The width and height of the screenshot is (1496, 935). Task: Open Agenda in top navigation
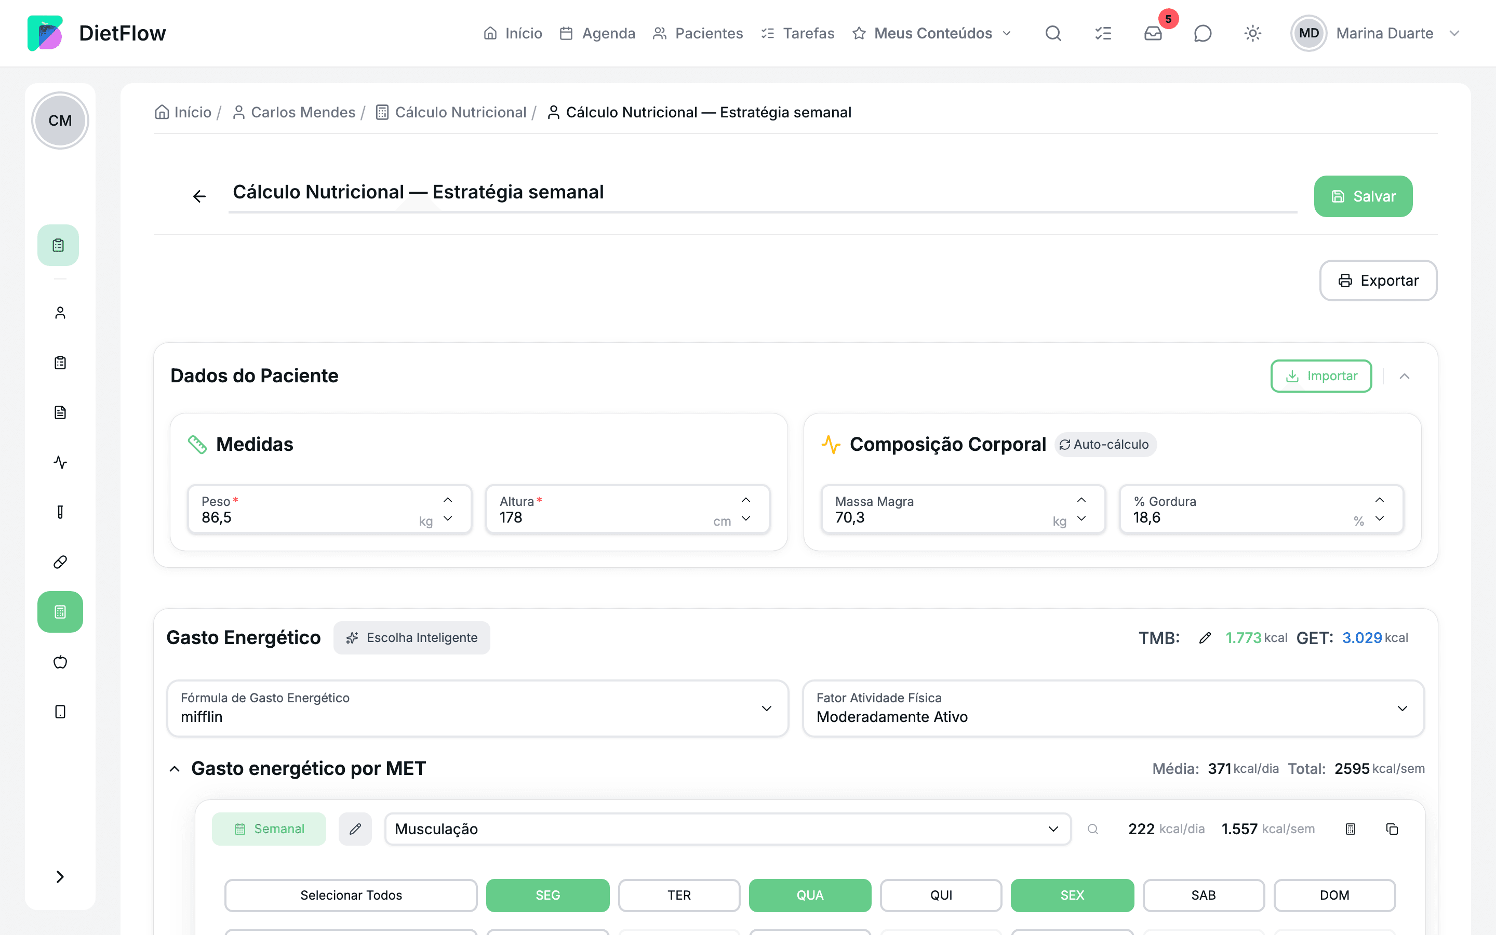click(597, 33)
